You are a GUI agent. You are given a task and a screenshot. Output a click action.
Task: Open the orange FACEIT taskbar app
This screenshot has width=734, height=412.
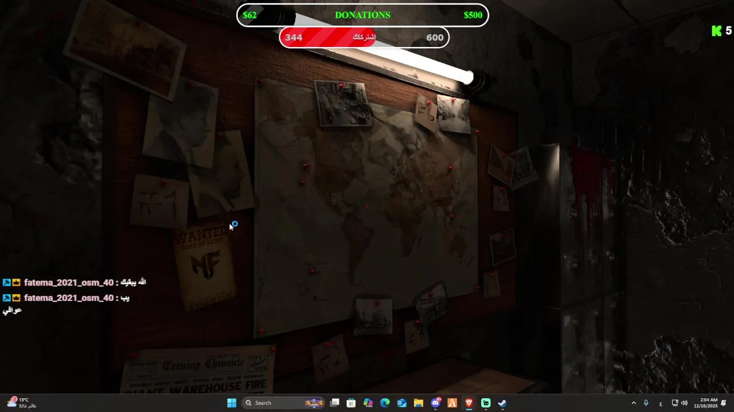(452, 403)
